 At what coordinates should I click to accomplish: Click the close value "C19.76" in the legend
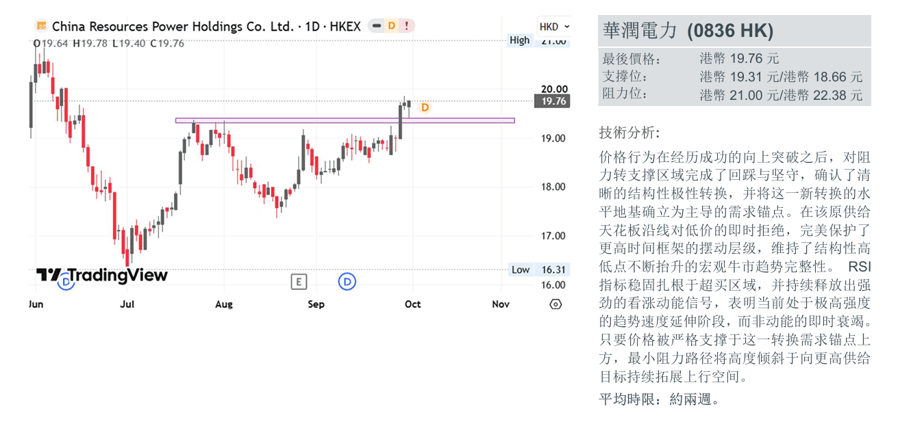[168, 44]
